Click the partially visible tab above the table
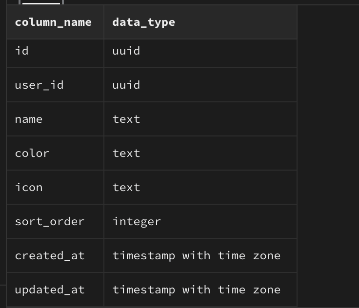 [41, 2]
